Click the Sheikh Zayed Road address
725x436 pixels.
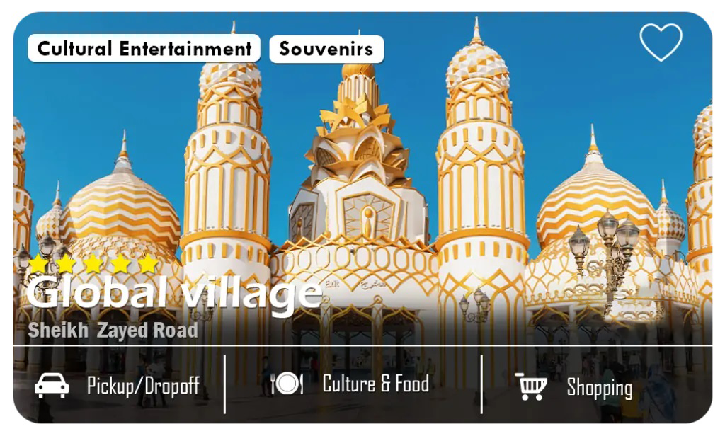coord(113,330)
